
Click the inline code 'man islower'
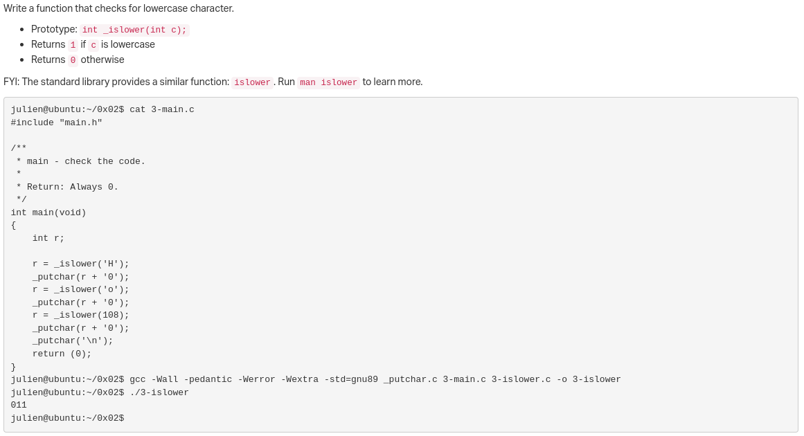point(329,82)
